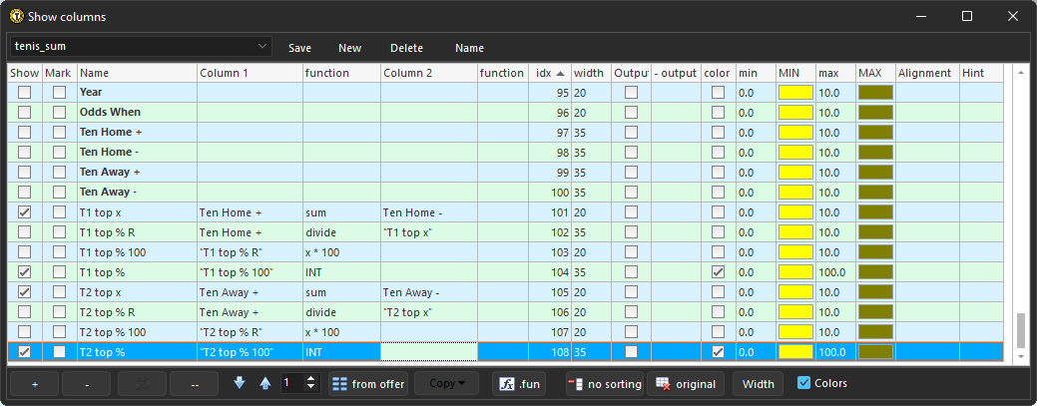The height and width of the screenshot is (406, 1037).
Task: Click the Width button
Action: pos(758,384)
